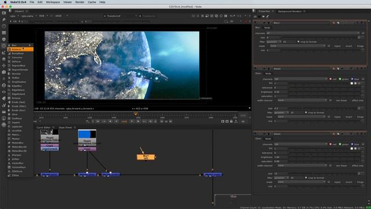Image resolution: width=371 pixels, height=209 pixels.
Task: Open the Cache menu
Action: click(x=92, y=2)
